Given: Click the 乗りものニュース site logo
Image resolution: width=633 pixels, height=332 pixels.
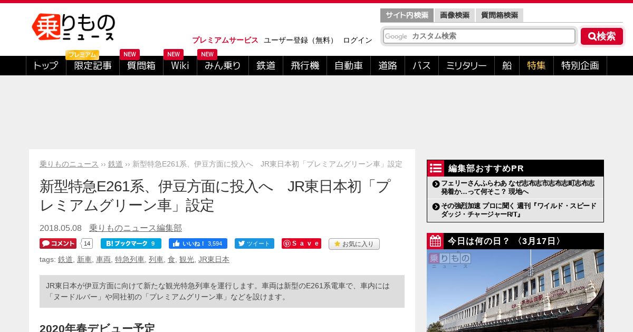Looking at the screenshot, I should tap(73, 27).
